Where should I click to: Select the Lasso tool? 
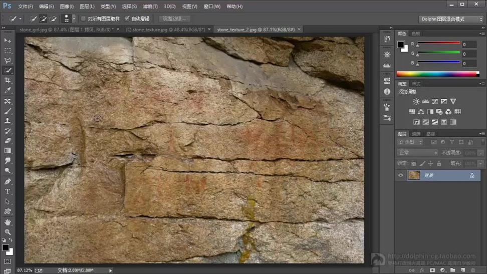point(8,61)
